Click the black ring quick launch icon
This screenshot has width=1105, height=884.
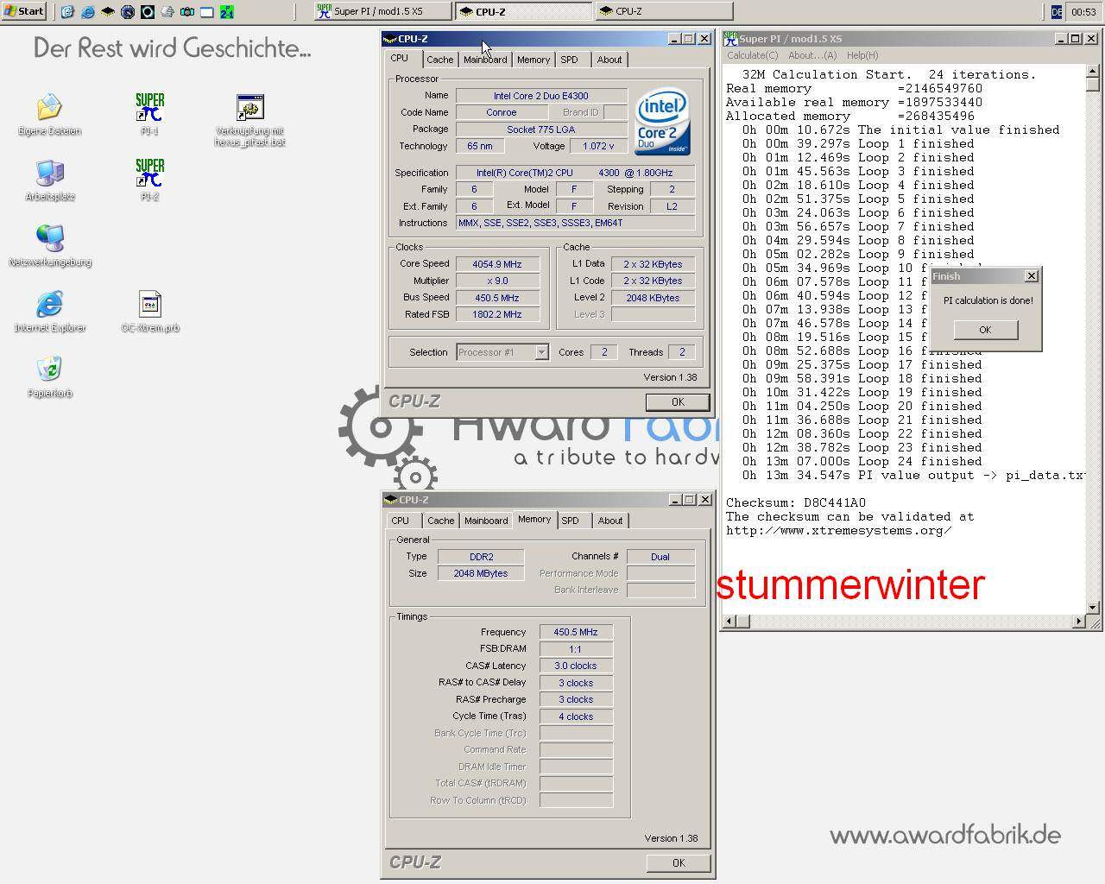[148, 11]
